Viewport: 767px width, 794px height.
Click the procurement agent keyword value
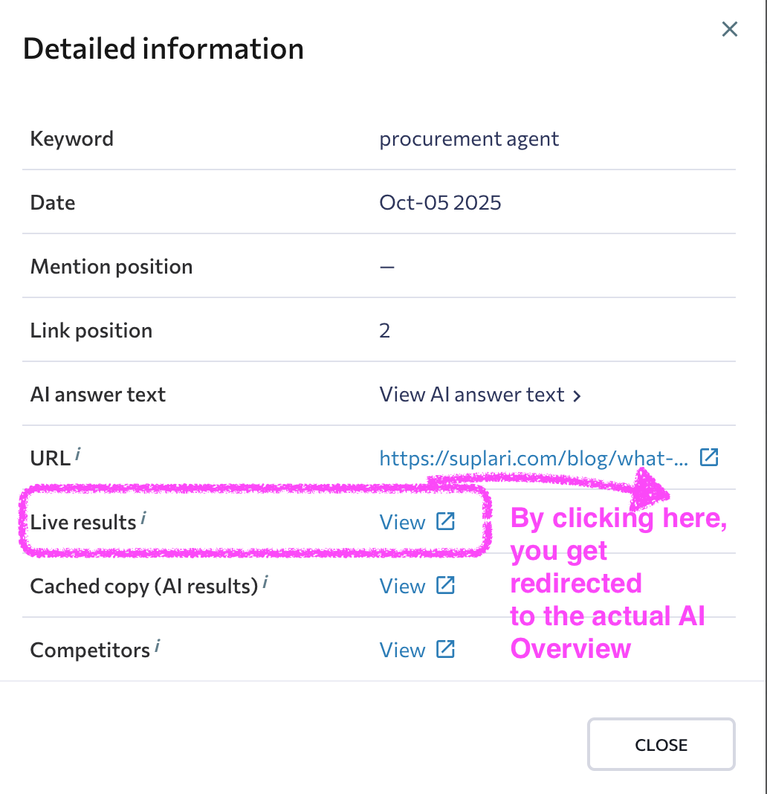click(469, 138)
